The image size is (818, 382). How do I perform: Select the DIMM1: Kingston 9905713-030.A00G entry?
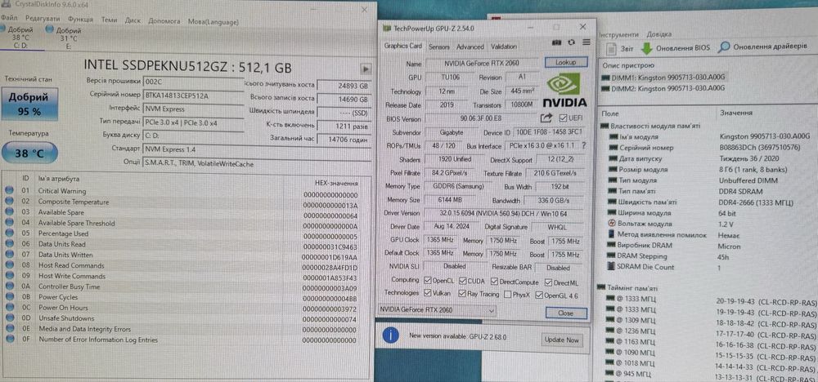click(x=663, y=78)
